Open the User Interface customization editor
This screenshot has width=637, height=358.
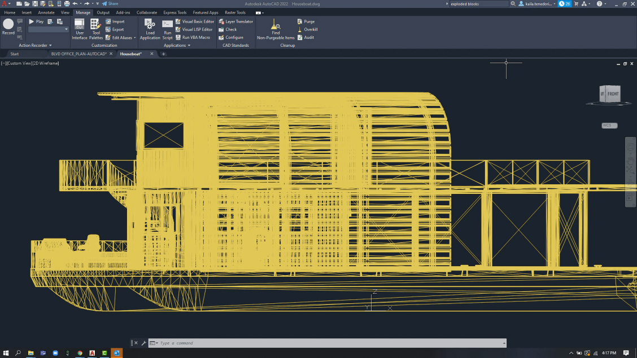[x=79, y=28]
